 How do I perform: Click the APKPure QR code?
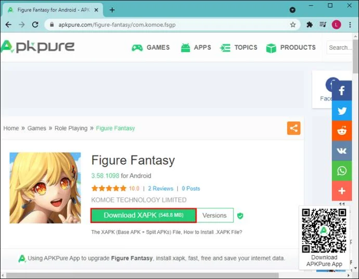pyautogui.click(x=324, y=231)
